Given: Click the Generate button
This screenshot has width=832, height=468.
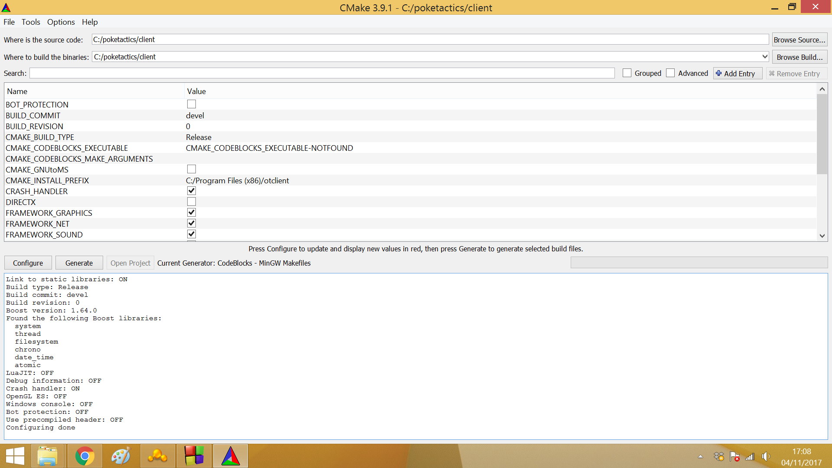Looking at the screenshot, I should coord(79,263).
